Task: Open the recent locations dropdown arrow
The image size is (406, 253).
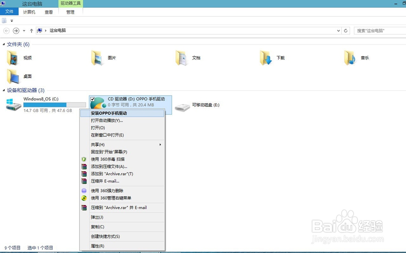Action: (x=24, y=31)
